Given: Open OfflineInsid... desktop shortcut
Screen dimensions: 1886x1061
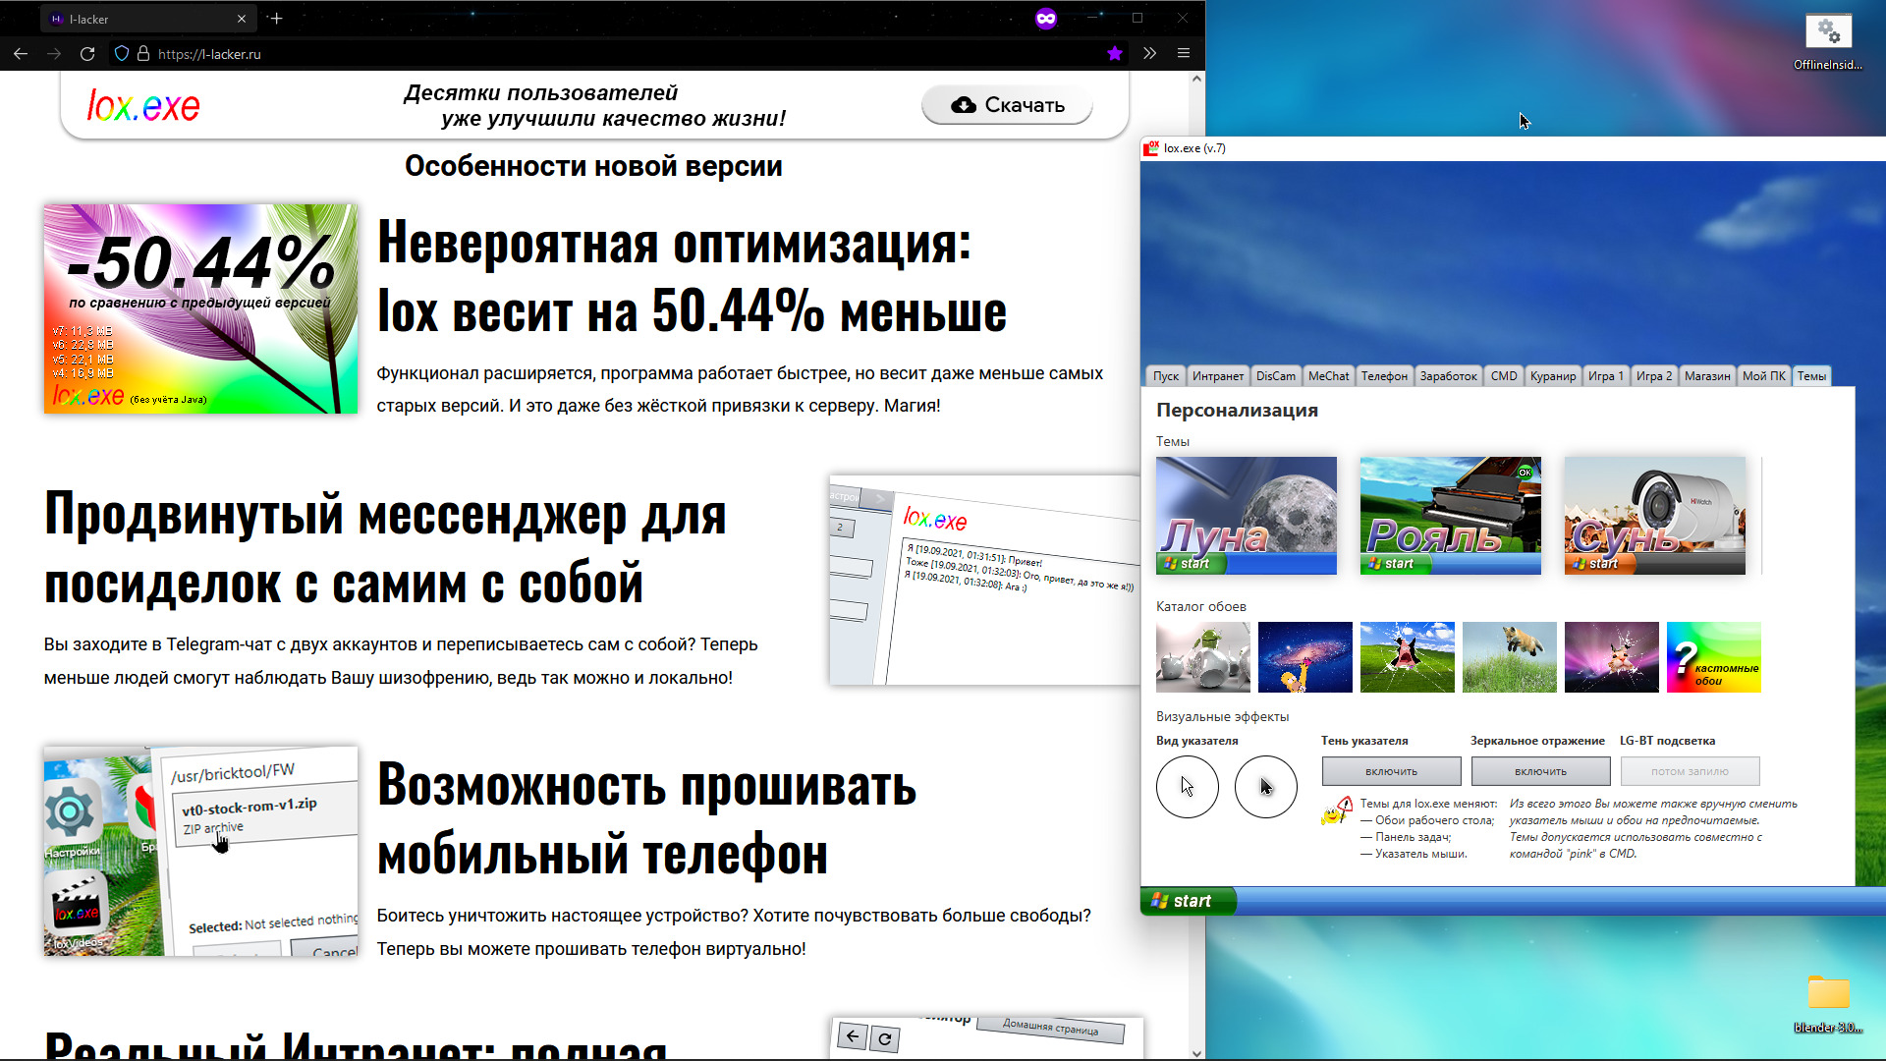Looking at the screenshot, I should [1828, 41].
